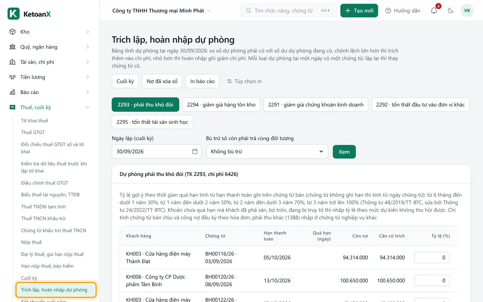Open the VK user avatar menu
Image resolution: width=483 pixels, height=302 pixels.
pyautogui.click(x=467, y=11)
